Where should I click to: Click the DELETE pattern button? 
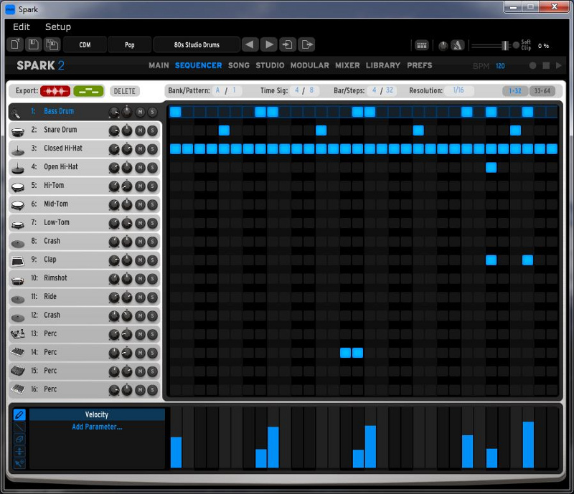124,91
